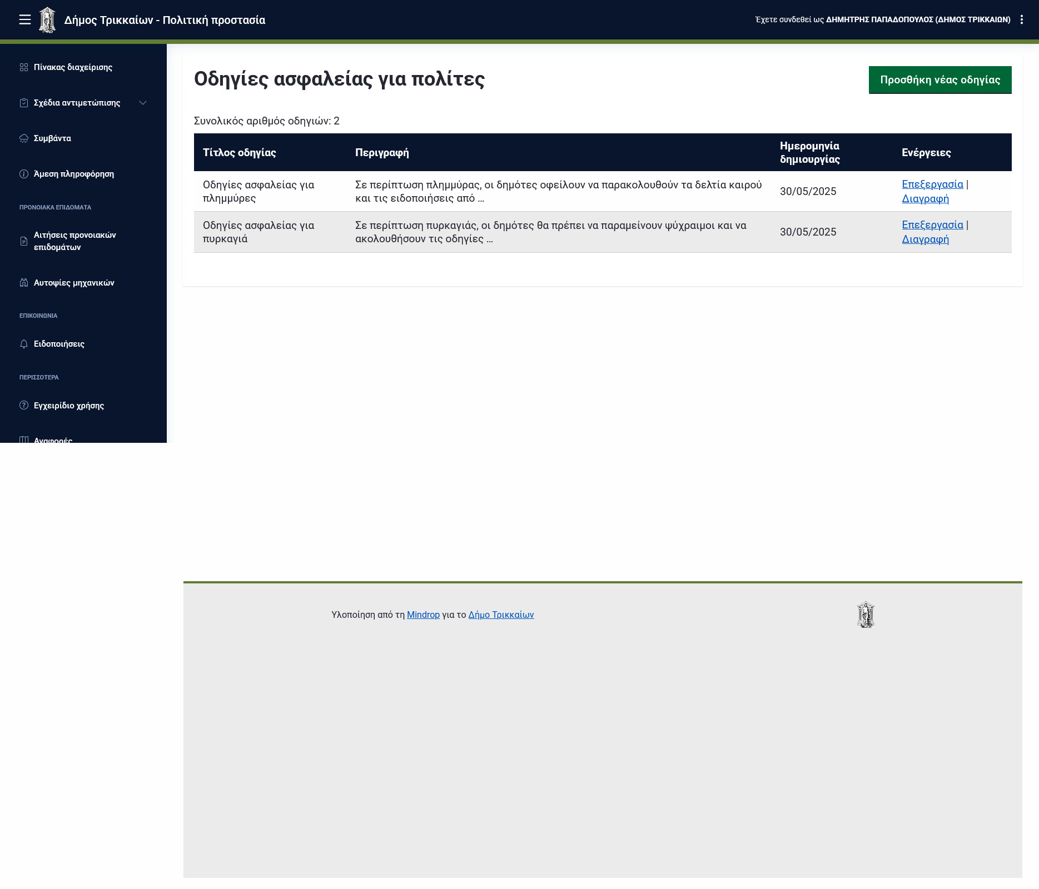Open the three-dot user options menu
The width and height of the screenshot is (1039, 889).
tap(1021, 20)
